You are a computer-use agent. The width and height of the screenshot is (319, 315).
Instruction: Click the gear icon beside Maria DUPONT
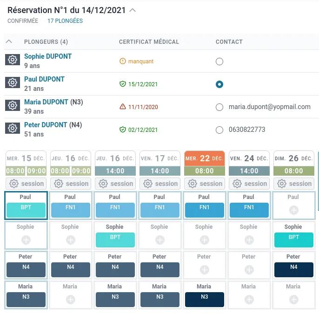click(x=13, y=106)
